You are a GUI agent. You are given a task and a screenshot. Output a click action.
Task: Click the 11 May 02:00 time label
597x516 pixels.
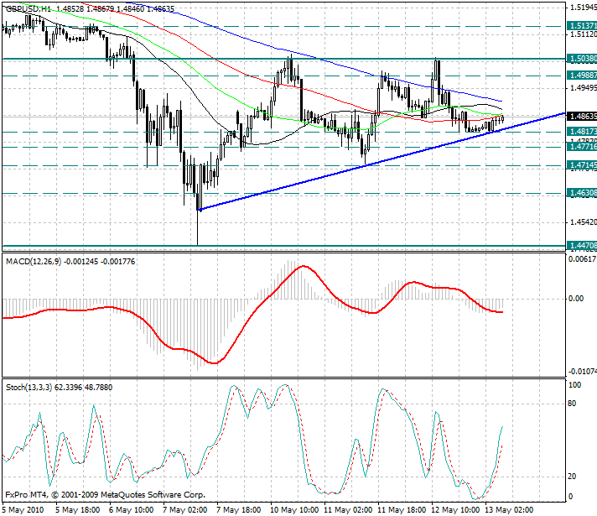pyautogui.click(x=348, y=510)
